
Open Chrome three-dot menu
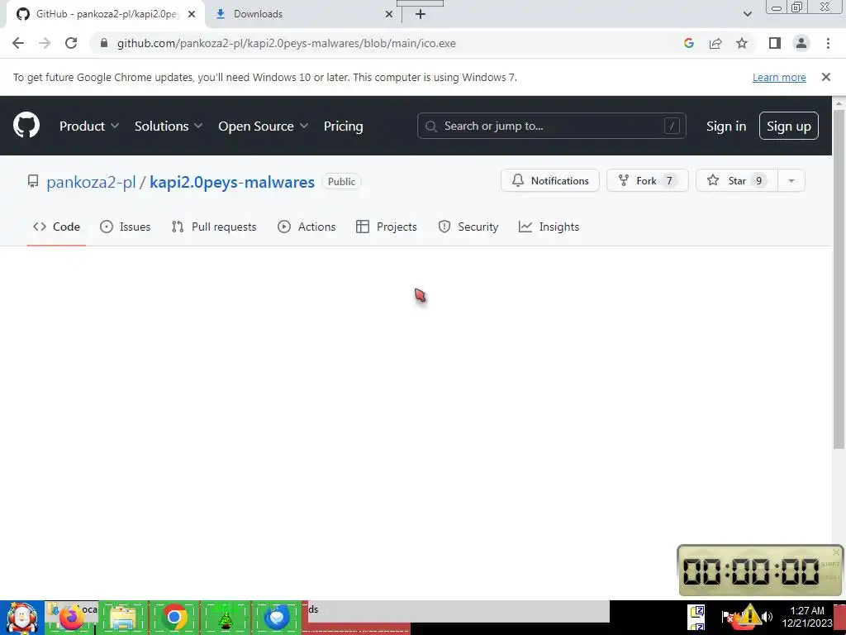pyautogui.click(x=828, y=43)
